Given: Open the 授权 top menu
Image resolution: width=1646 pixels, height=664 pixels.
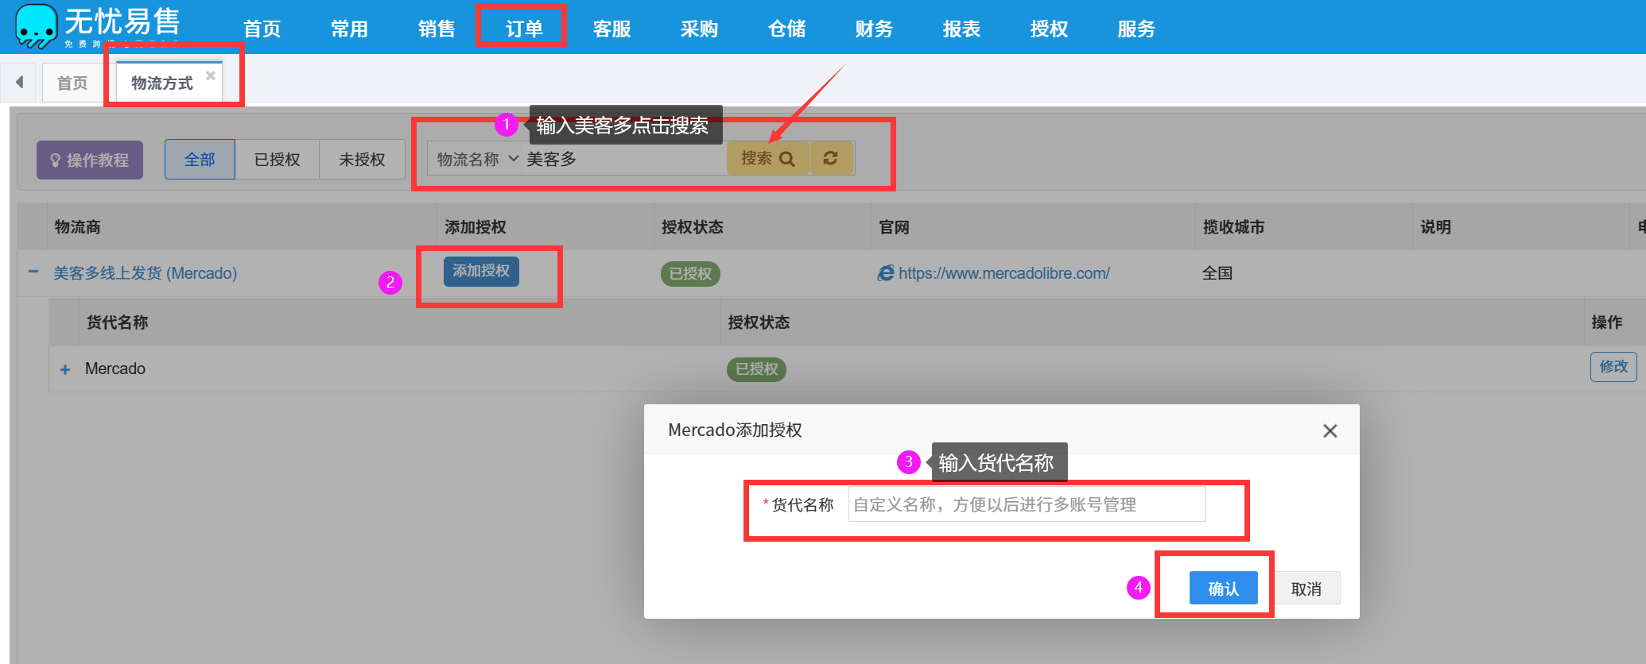Looking at the screenshot, I should pyautogui.click(x=1049, y=29).
